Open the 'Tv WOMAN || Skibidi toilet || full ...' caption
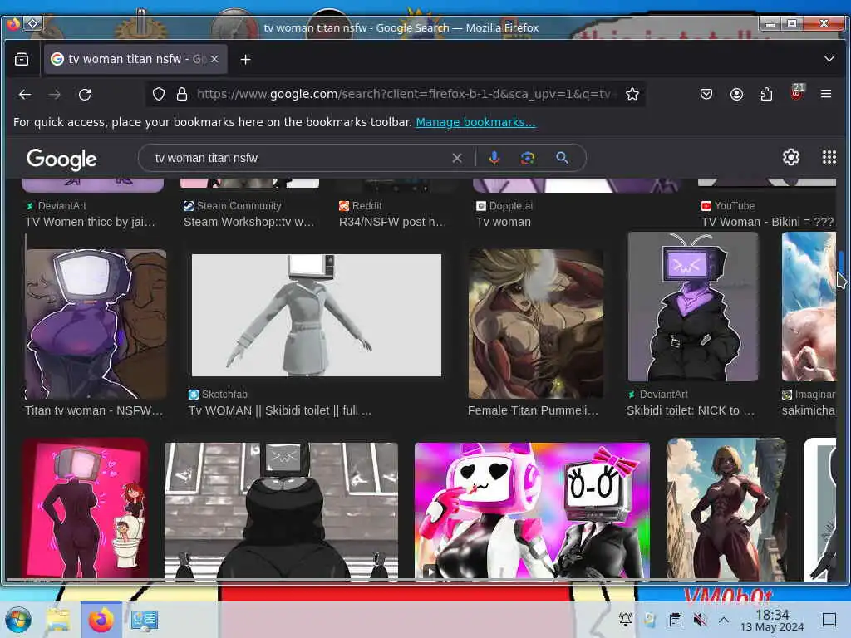 [x=279, y=410]
